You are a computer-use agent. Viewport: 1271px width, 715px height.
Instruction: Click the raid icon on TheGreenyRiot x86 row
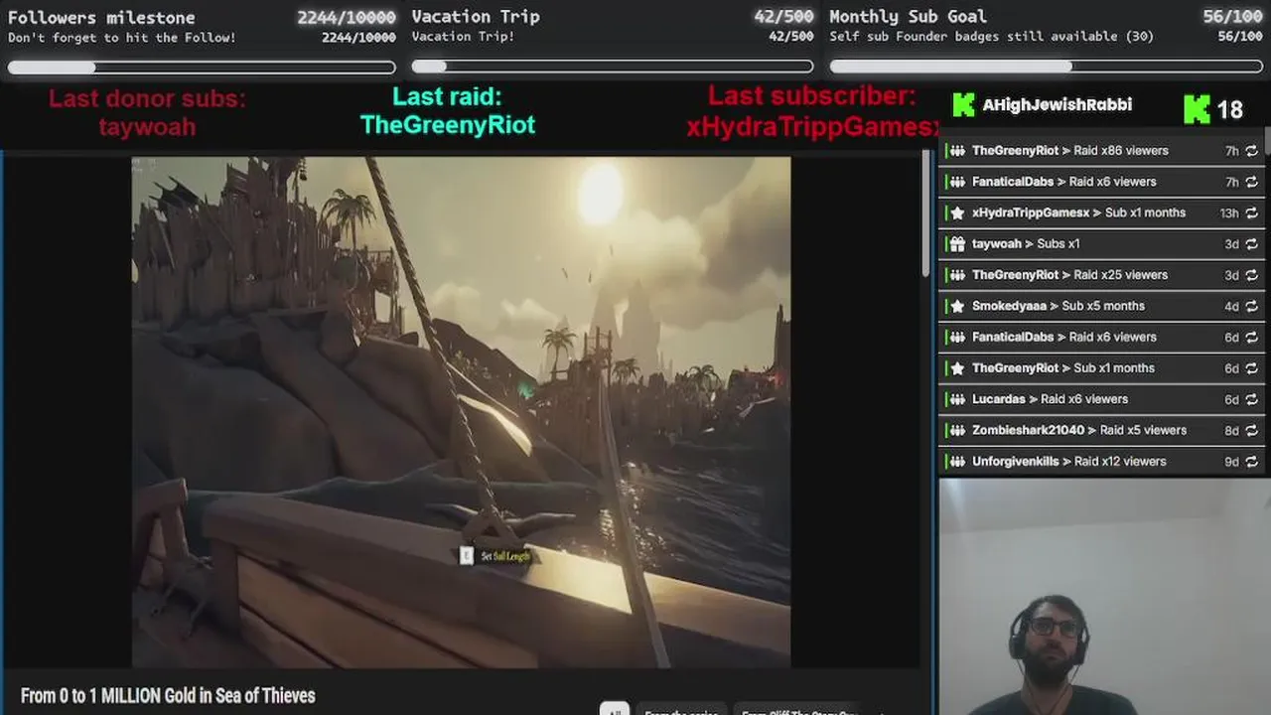[x=957, y=151]
